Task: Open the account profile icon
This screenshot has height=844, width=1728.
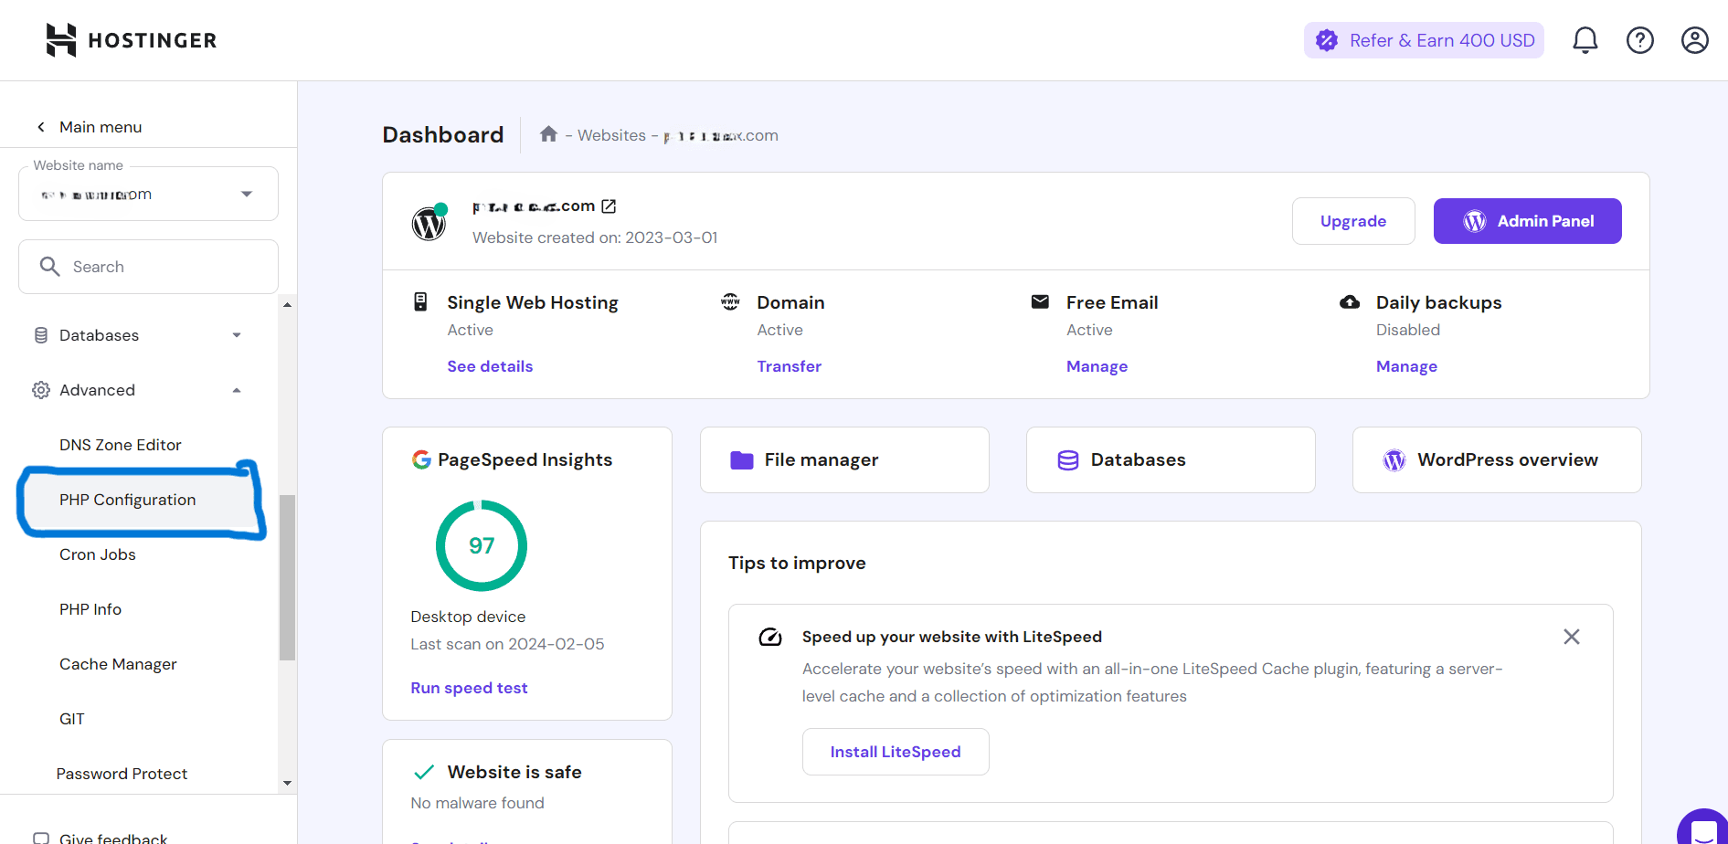Action: coord(1695,40)
